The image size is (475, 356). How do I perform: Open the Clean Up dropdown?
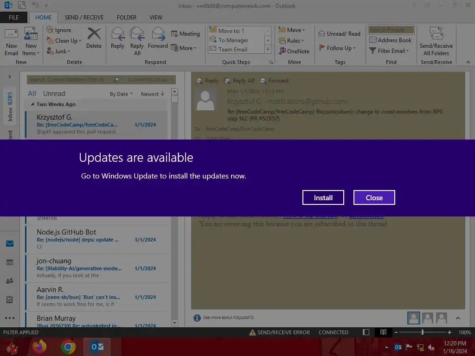pyautogui.click(x=64, y=41)
